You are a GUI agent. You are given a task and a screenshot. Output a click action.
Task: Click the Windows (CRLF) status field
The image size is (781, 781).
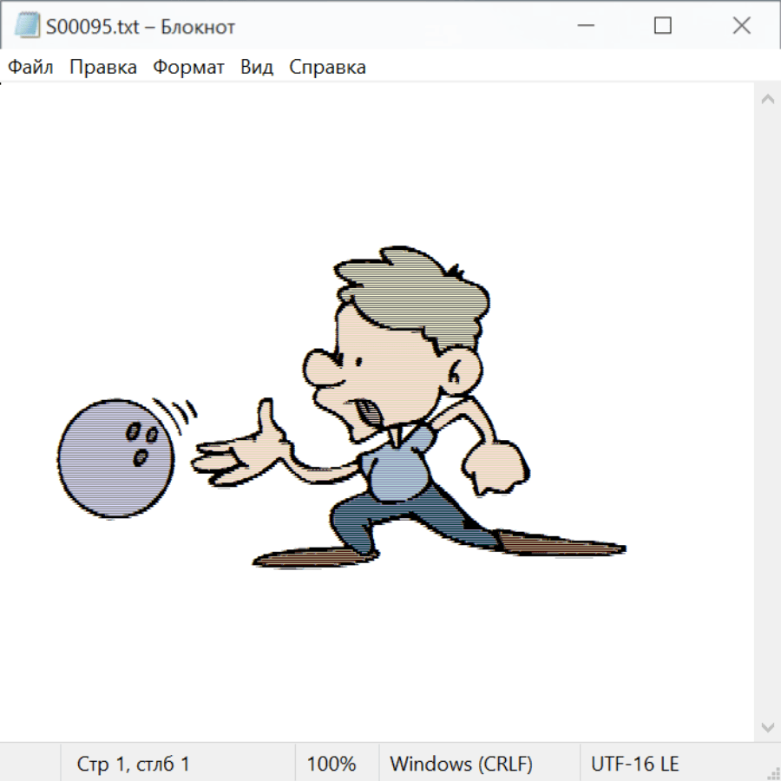[461, 764]
